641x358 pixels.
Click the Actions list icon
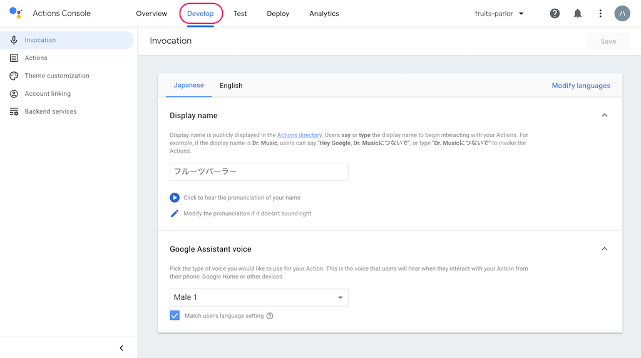pos(14,58)
